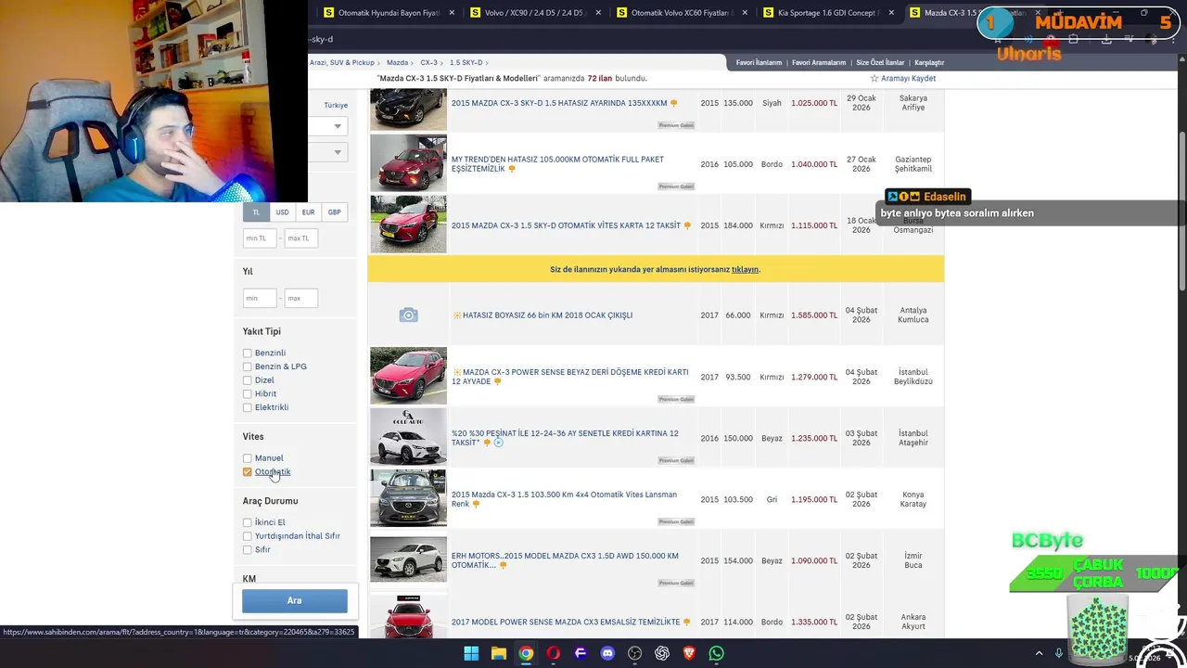Open the thumbnail of the 103.500 Km 4x4 listing
The image size is (1187, 668).
[x=408, y=498]
